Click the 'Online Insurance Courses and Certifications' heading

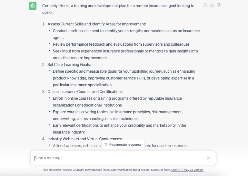pos(85,92)
